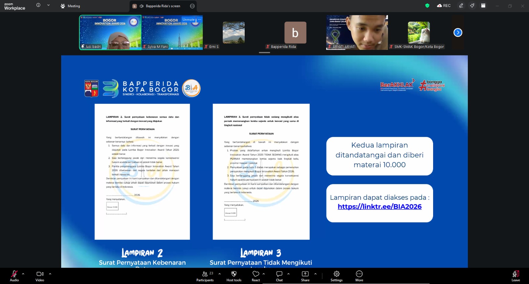This screenshot has height=284, width=529.
Task: Select the Bapperida Rida avatar tile
Action: [295, 32]
